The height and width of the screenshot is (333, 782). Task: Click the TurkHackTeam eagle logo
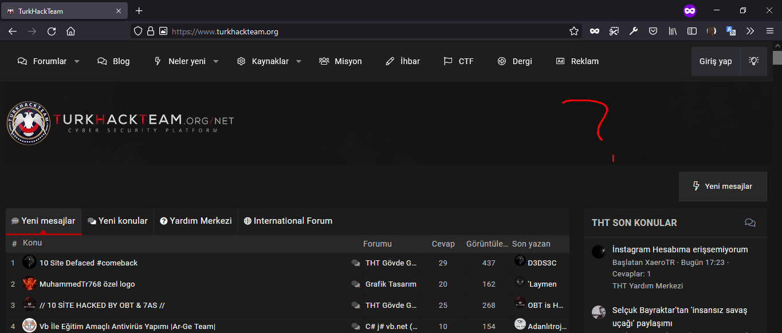coord(29,123)
